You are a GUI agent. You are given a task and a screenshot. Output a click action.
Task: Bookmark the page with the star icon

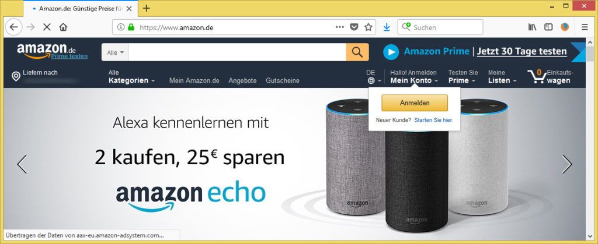click(368, 27)
